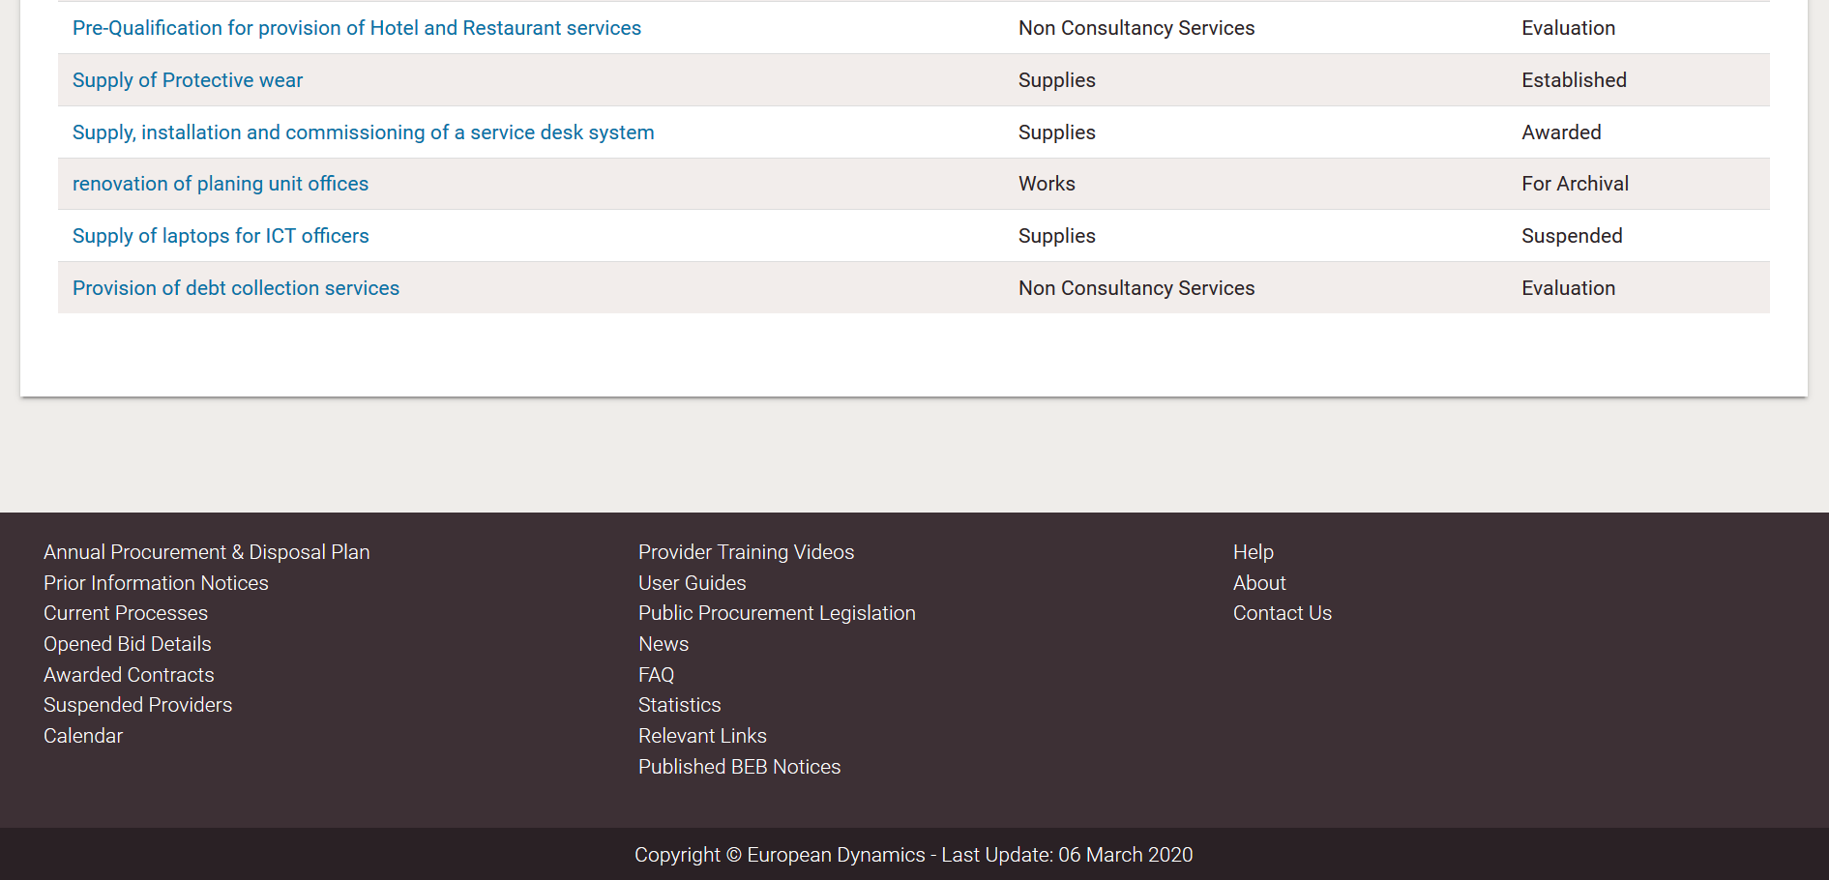Open the FAQ page

tap(656, 675)
